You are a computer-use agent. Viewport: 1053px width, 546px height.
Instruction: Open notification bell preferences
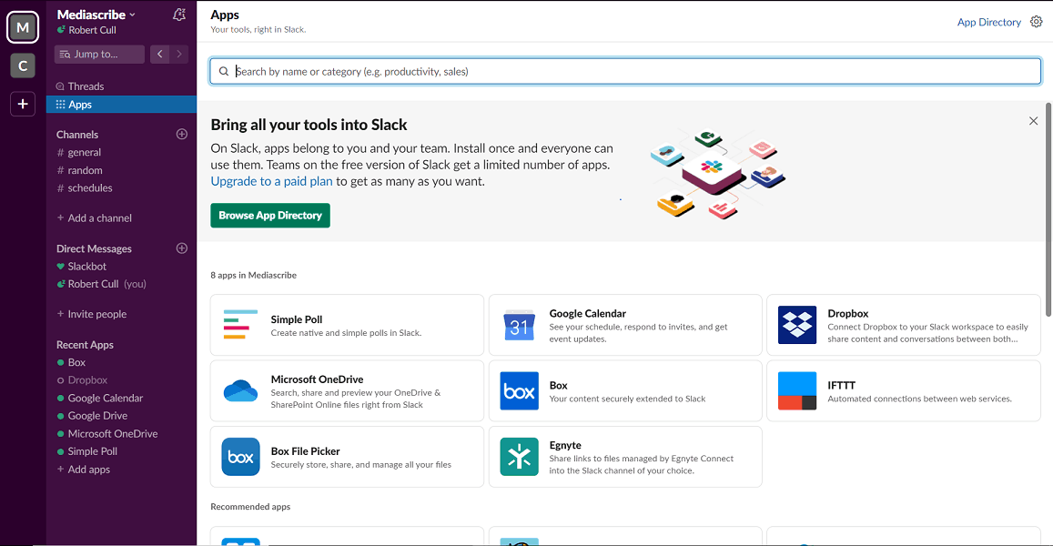tap(179, 15)
